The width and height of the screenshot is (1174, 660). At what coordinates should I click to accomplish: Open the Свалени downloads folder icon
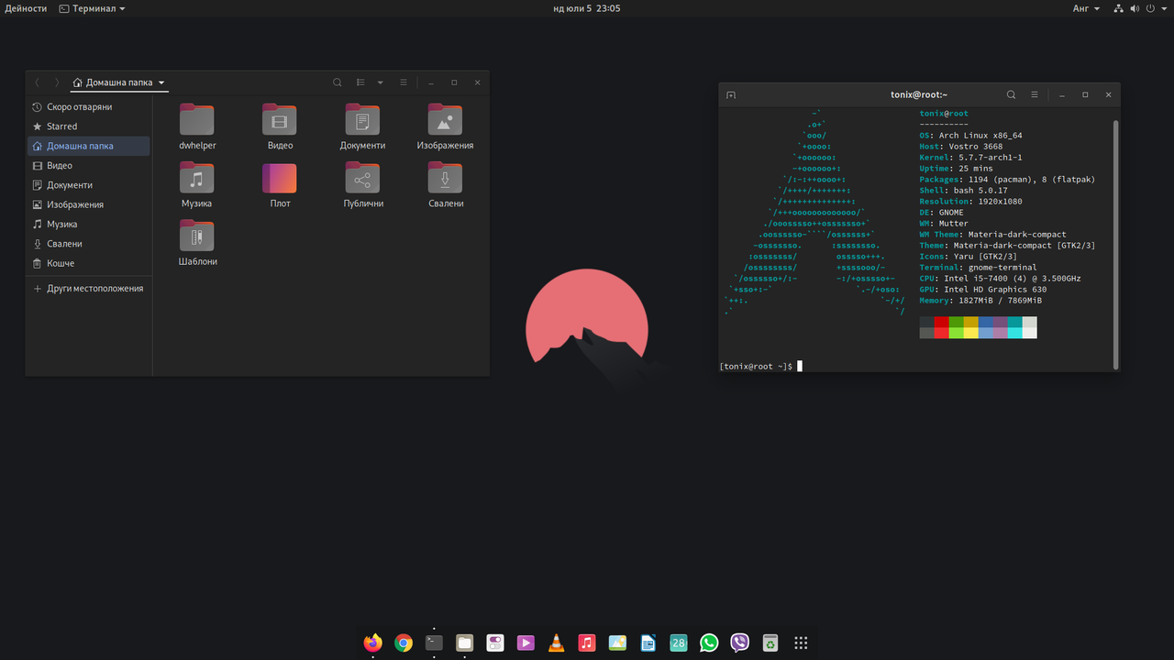[x=445, y=185]
